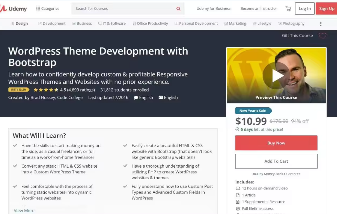Click '31,812 students enrolled' text
The image size is (337, 214).
coord(124,90)
